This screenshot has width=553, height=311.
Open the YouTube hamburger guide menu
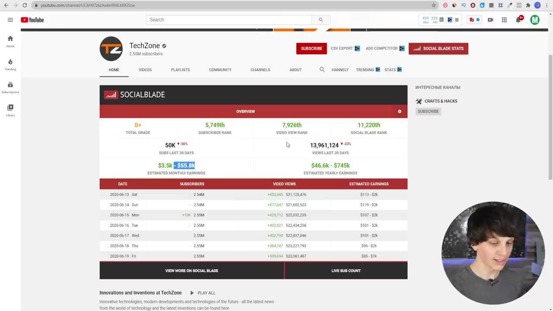click(x=10, y=20)
